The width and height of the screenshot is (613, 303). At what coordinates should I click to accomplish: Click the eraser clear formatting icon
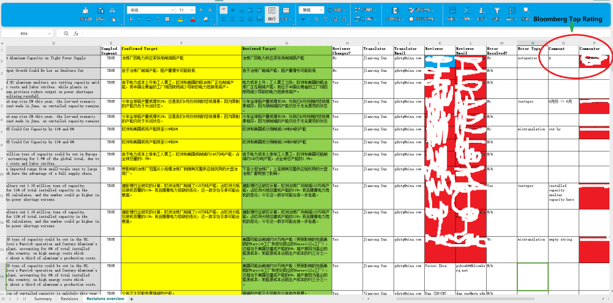tap(206, 19)
